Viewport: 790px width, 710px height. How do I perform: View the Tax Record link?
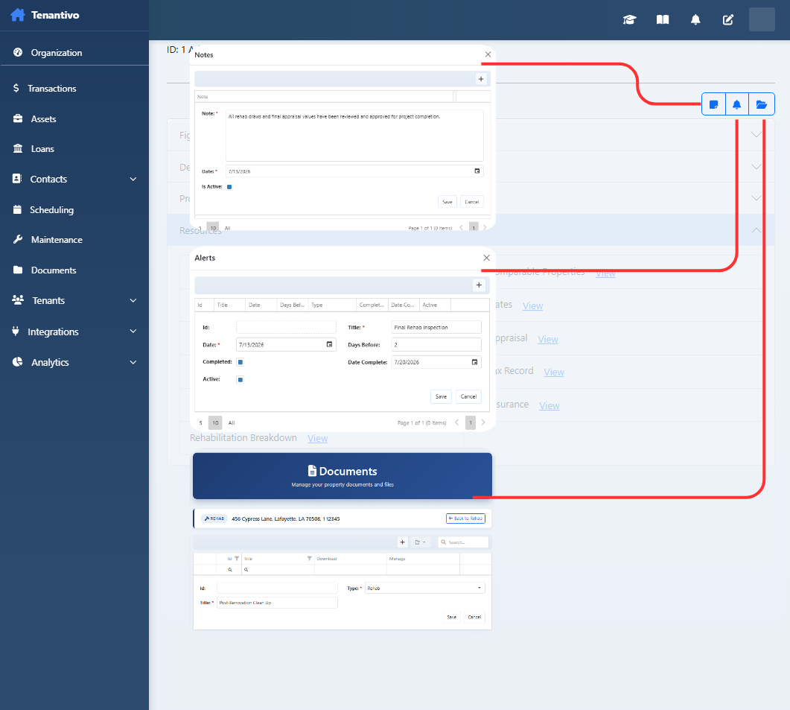[x=554, y=372]
